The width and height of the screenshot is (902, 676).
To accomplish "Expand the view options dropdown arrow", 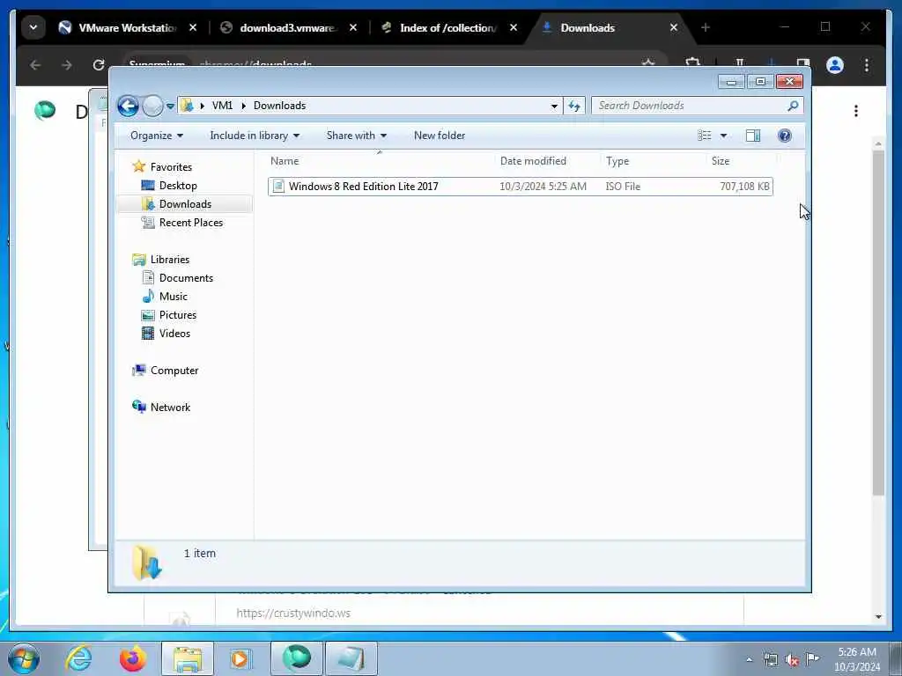I will (x=724, y=136).
